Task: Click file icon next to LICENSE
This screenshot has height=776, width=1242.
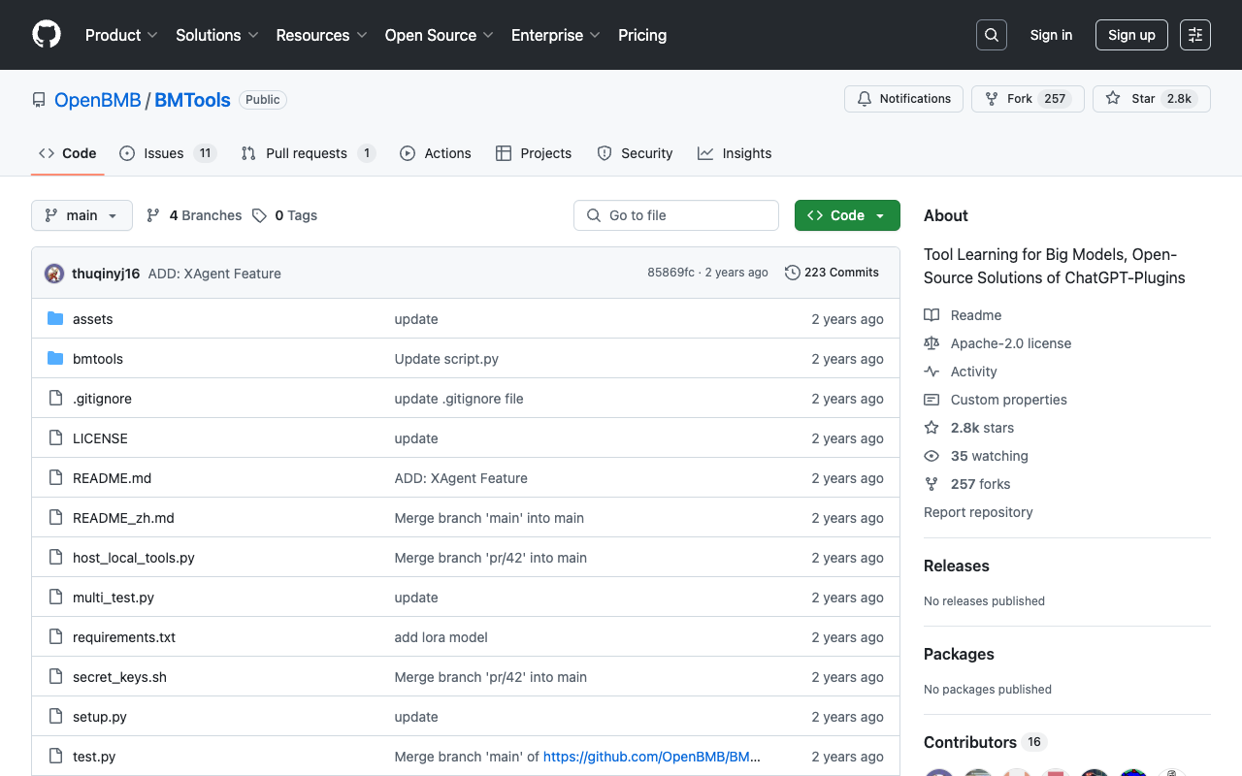Action: tap(55, 438)
